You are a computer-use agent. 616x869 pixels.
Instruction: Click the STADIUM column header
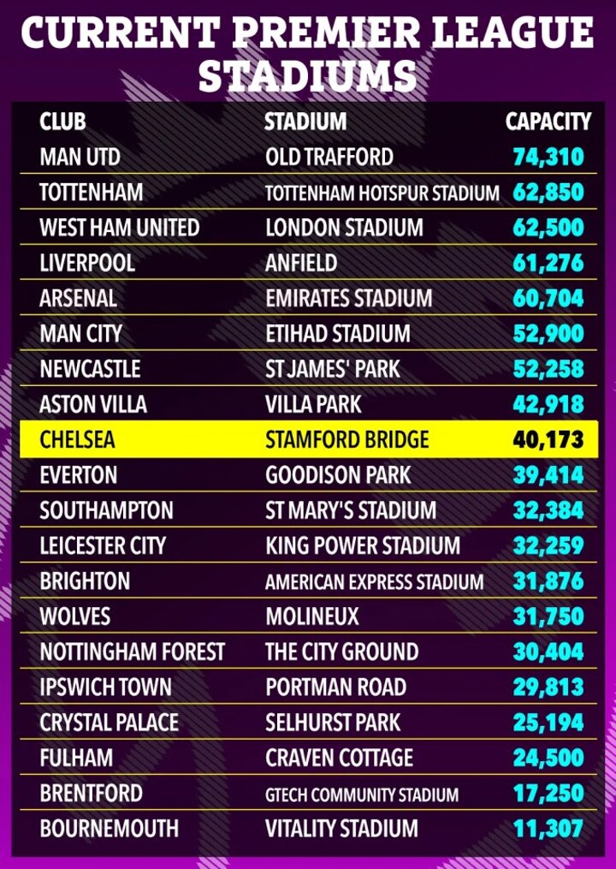pos(305,122)
